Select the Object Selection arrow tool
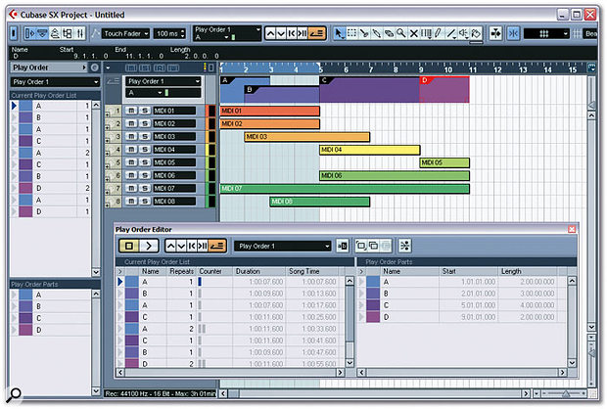Viewport: 607px width, 409px height. (x=339, y=33)
